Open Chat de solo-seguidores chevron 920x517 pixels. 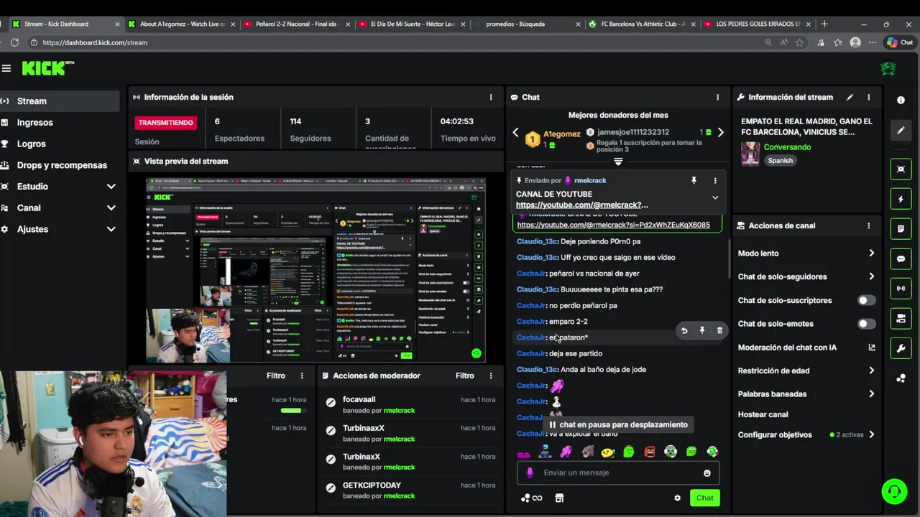(871, 276)
